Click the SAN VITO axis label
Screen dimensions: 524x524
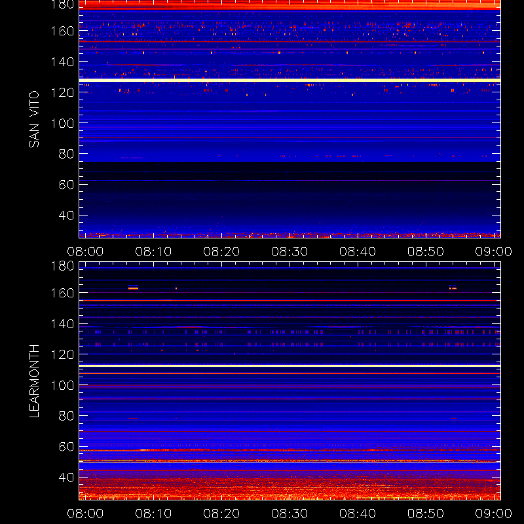click(x=34, y=119)
